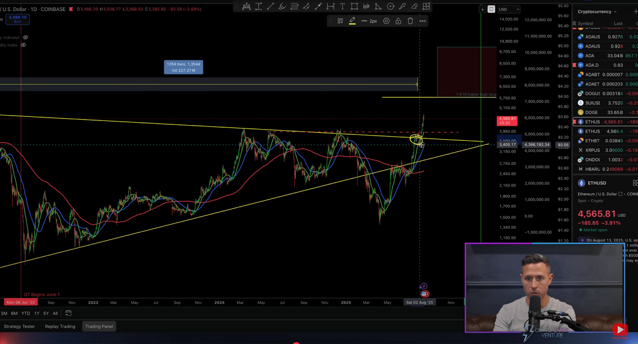Delete the selected drawing with trash icon
The height and width of the screenshot is (344, 638).
[410, 21]
